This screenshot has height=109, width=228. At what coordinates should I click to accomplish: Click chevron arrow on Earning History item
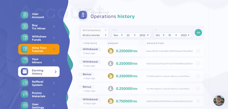click(x=56, y=72)
